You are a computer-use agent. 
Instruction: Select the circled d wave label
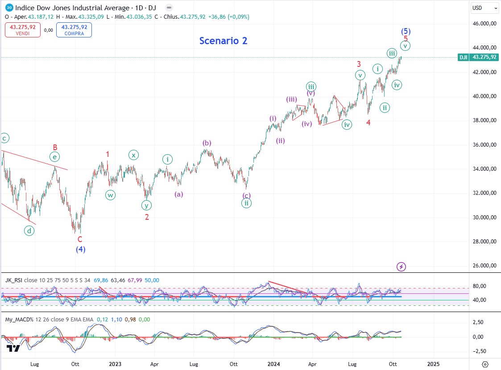(x=29, y=231)
